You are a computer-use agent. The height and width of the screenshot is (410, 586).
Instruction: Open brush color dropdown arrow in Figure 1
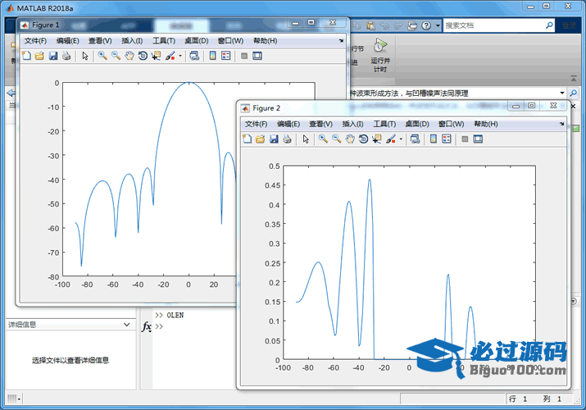coord(180,56)
